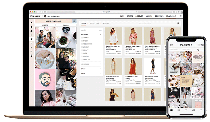Switch to the catalog tab
210x122 pixels.
click(x=83, y=23)
